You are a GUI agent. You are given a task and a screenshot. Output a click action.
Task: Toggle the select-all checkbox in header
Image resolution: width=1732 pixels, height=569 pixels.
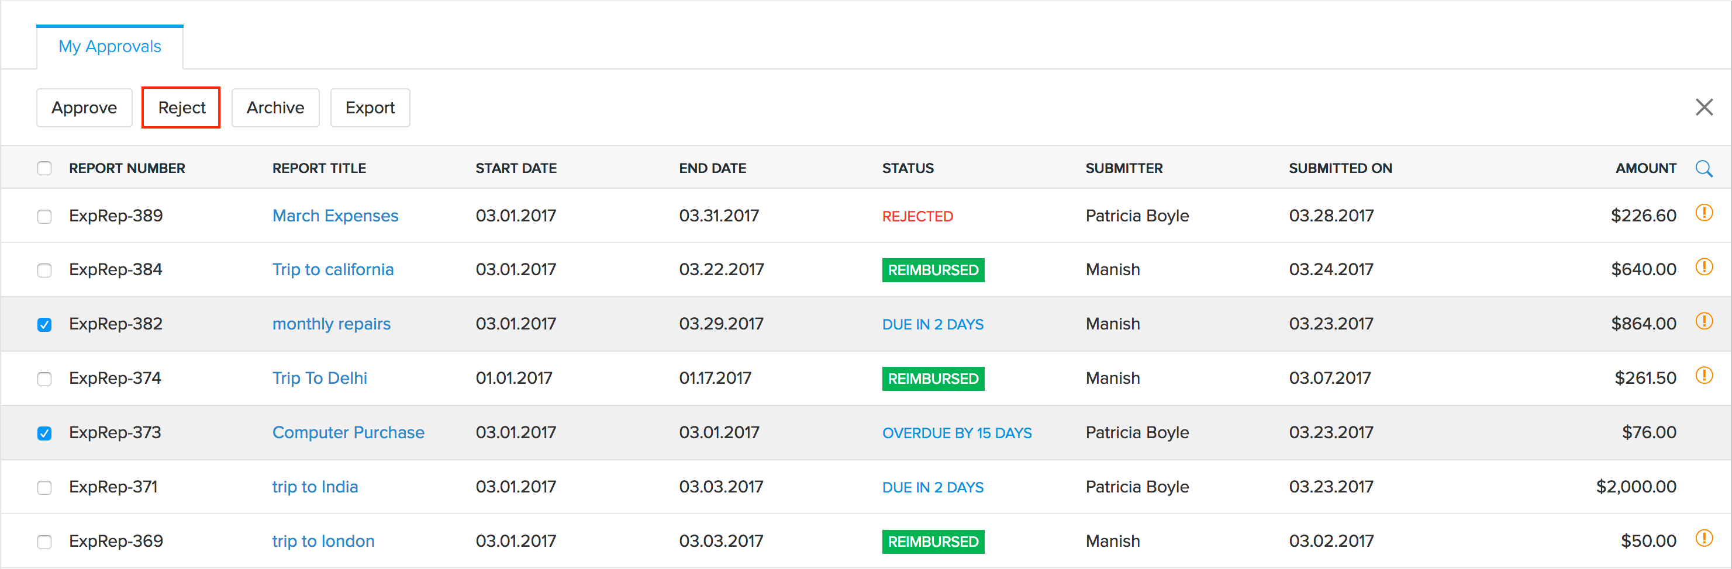(44, 168)
